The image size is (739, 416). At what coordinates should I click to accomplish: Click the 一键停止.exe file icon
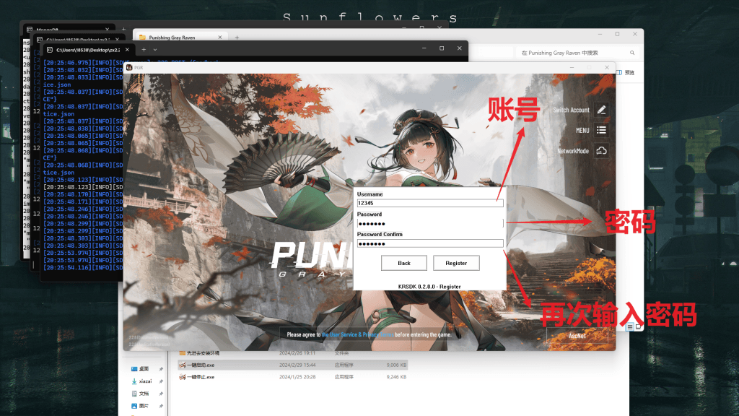[183, 377]
